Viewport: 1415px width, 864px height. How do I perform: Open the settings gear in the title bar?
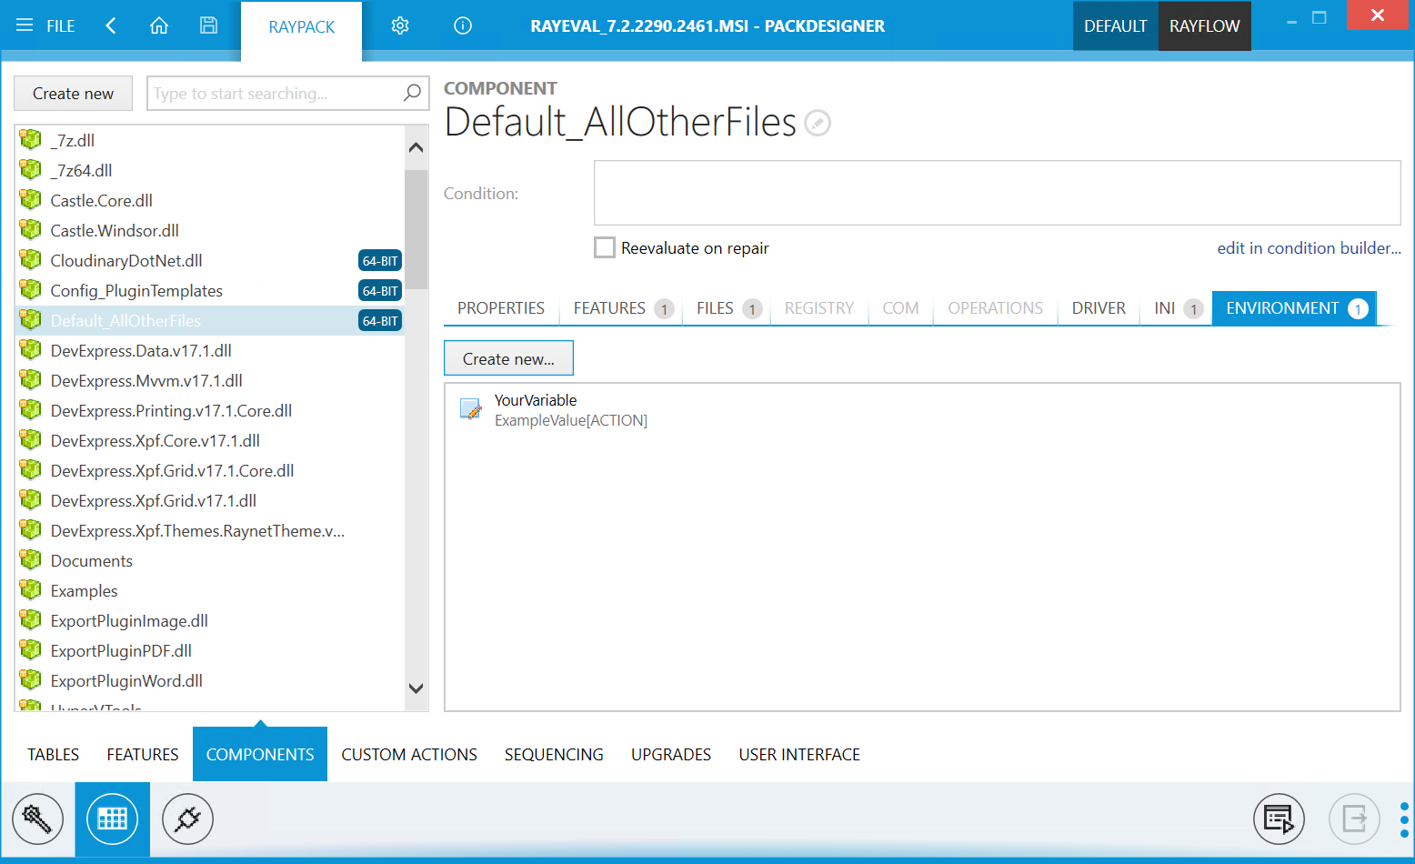tap(400, 26)
